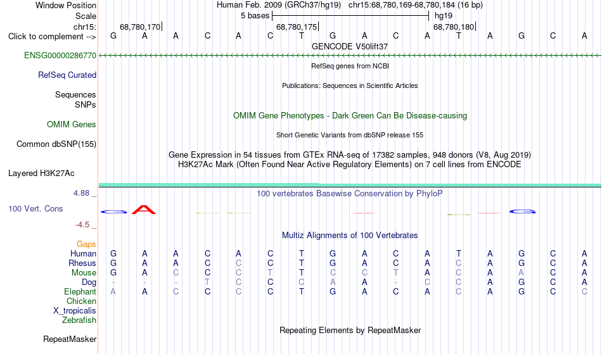
Task: Click the -4.5 PhyloP lower axis value
Action: tap(82, 225)
